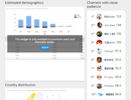This screenshot has width=131, height=100.
Task: Open the KT story channel avatar
Action: click(99, 77)
